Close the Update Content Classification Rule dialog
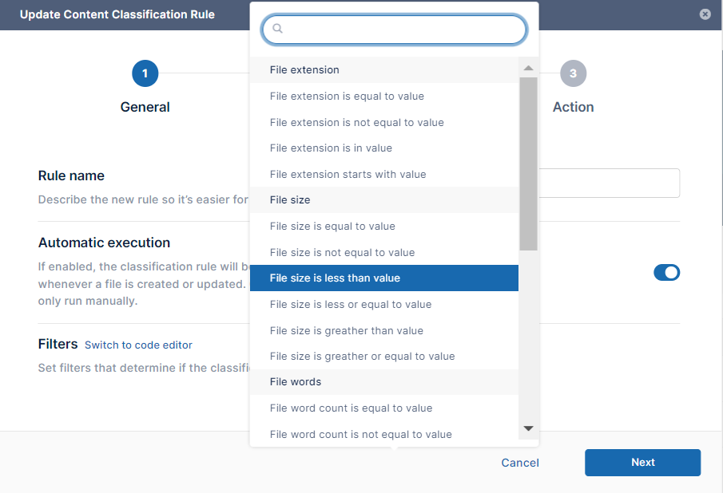The height and width of the screenshot is (493, 723). (x=705, y=14)
